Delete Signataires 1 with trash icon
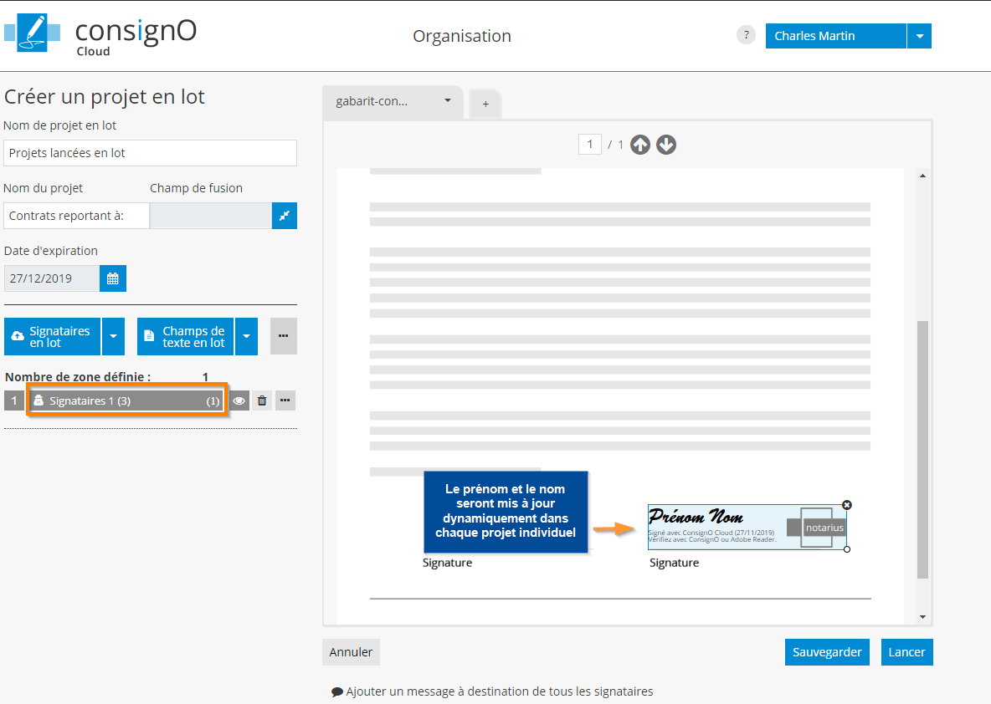 point(262,401)
